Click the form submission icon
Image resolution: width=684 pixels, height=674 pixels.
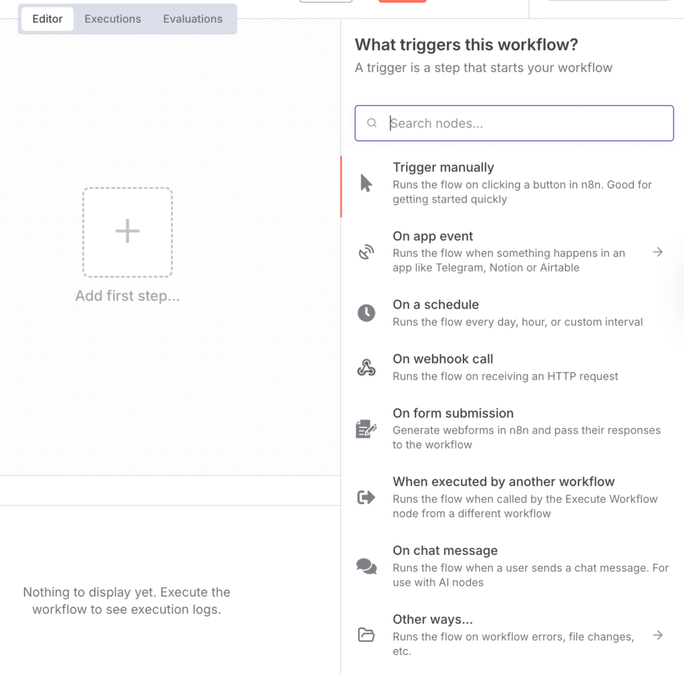[x=366, y=429]
